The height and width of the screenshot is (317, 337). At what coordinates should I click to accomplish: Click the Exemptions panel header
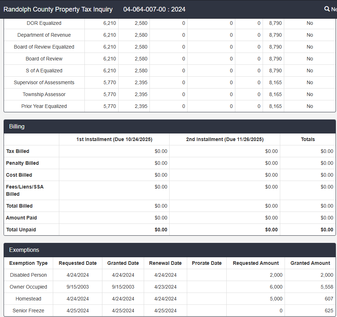click(x=170, y=250)
